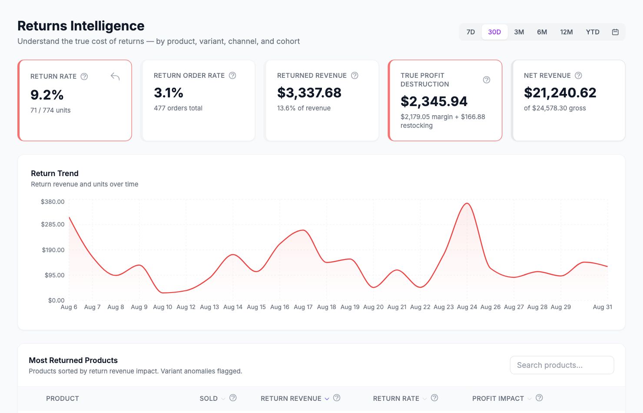
Task: Select the Returned Revenue $3,337.68 card
Action: [x=321, y=100]
